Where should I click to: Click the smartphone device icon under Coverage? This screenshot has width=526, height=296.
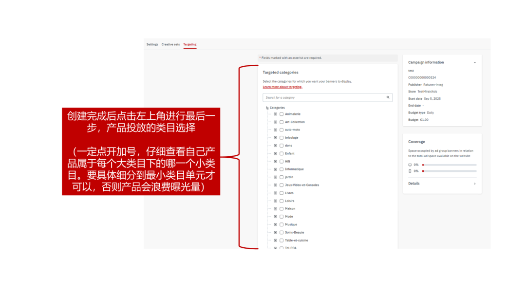(410, 171)
